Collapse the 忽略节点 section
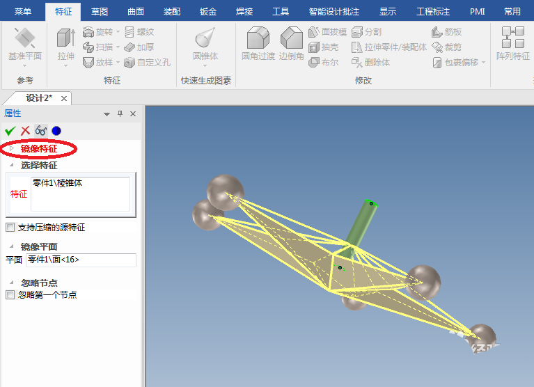 12,283
